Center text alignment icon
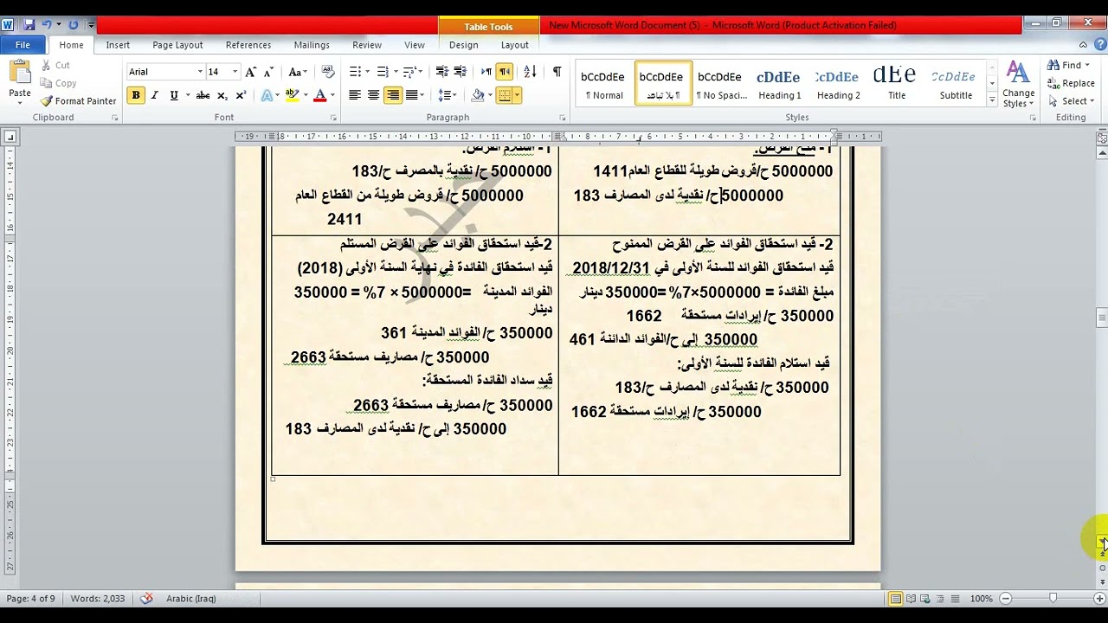 (x=373, y=95)
